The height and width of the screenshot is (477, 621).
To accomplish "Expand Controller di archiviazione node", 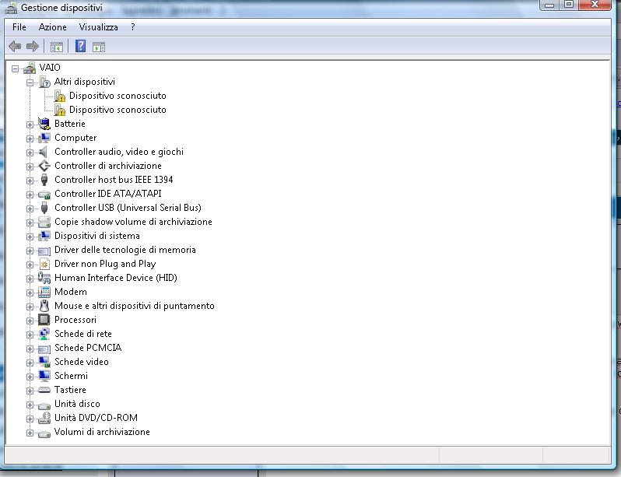I will tap(30, 167).
